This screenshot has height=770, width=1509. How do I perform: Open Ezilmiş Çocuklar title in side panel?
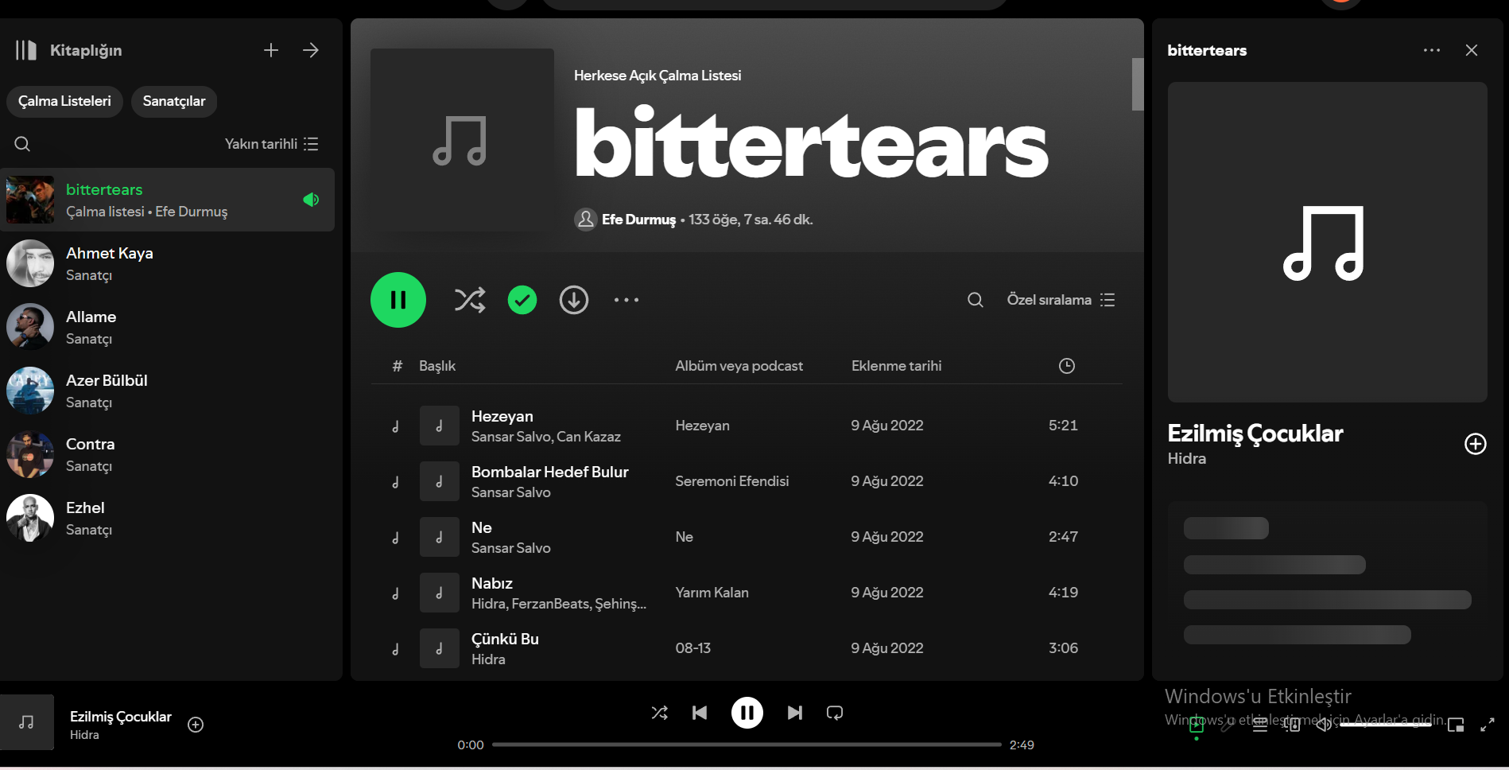coord(1255,434)
